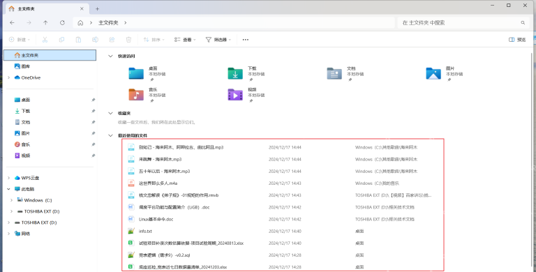Click the home icon in address bar
The width and height of the screenshot is (536, 272).
pos(80,23)
